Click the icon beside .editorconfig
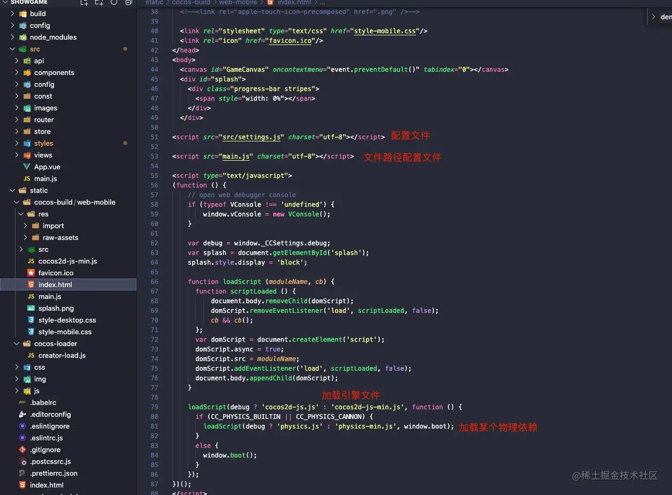 (x=22, y=414)
